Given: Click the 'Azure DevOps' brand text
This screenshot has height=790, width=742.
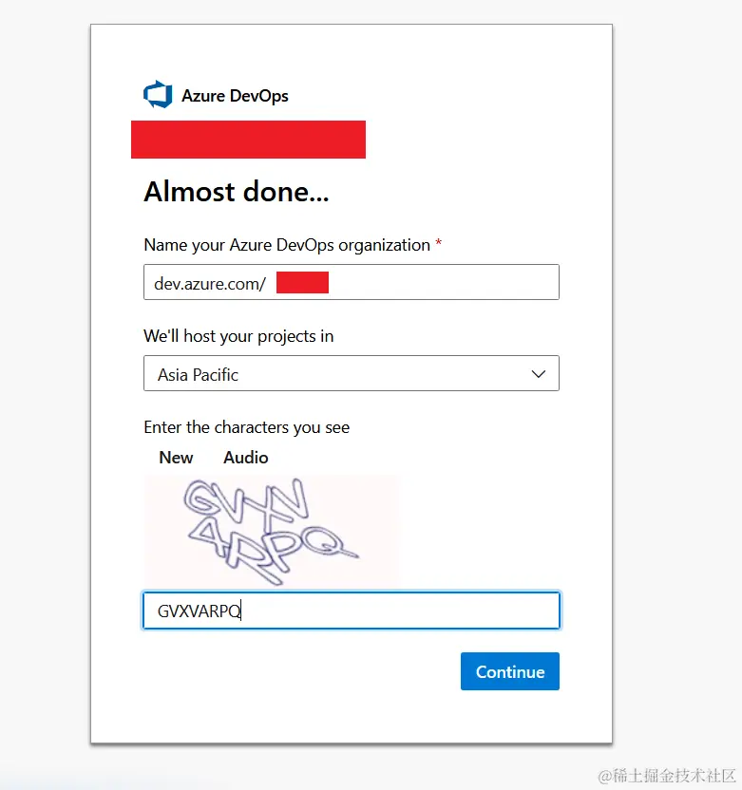Looking at the screenshot, I should [235, 96].
